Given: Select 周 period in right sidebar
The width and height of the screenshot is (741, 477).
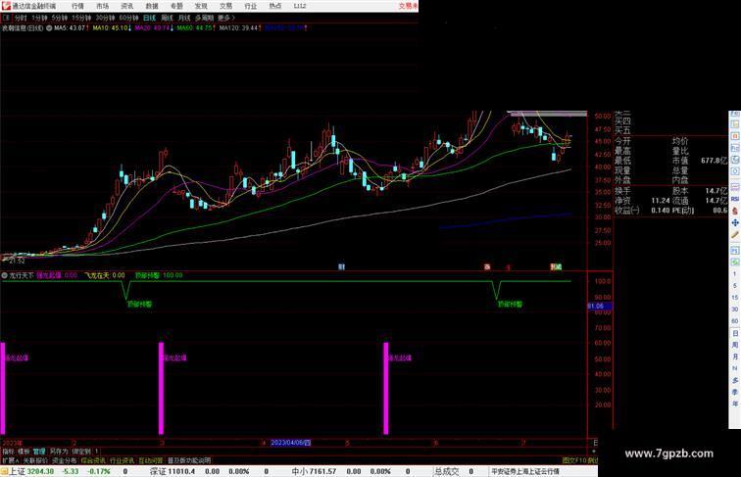Looking at the screenshot, I should pos(735,345).
